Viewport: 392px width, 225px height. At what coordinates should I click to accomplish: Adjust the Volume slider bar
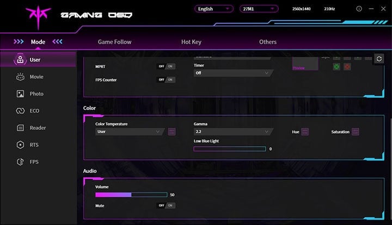pyautogui.click(x=131, y=195)
